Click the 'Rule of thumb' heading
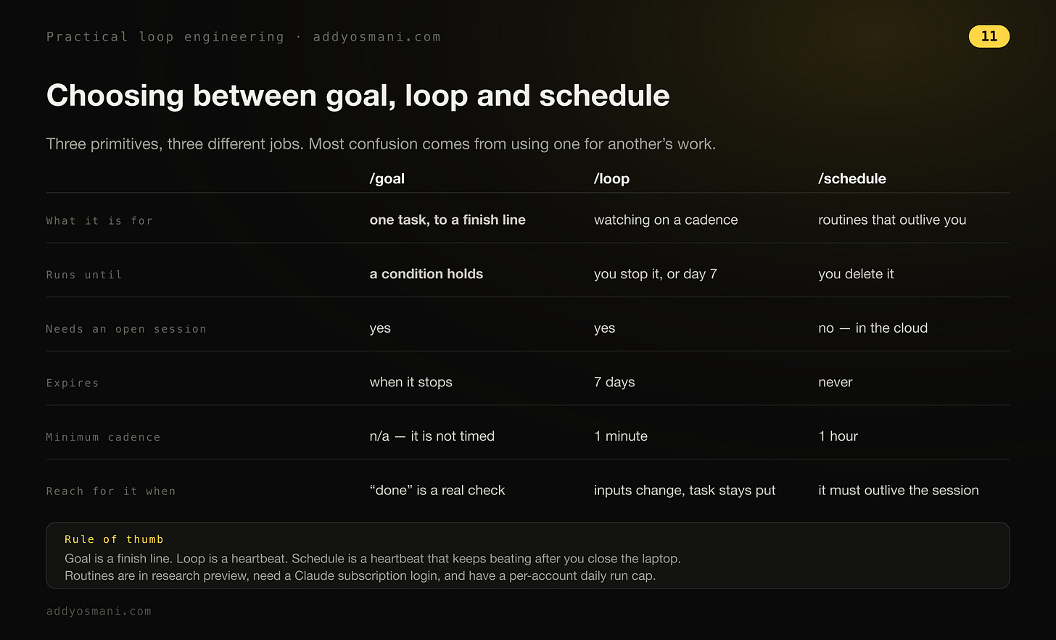This screenshot has height=640, width=1056. (x=114, y=539)
